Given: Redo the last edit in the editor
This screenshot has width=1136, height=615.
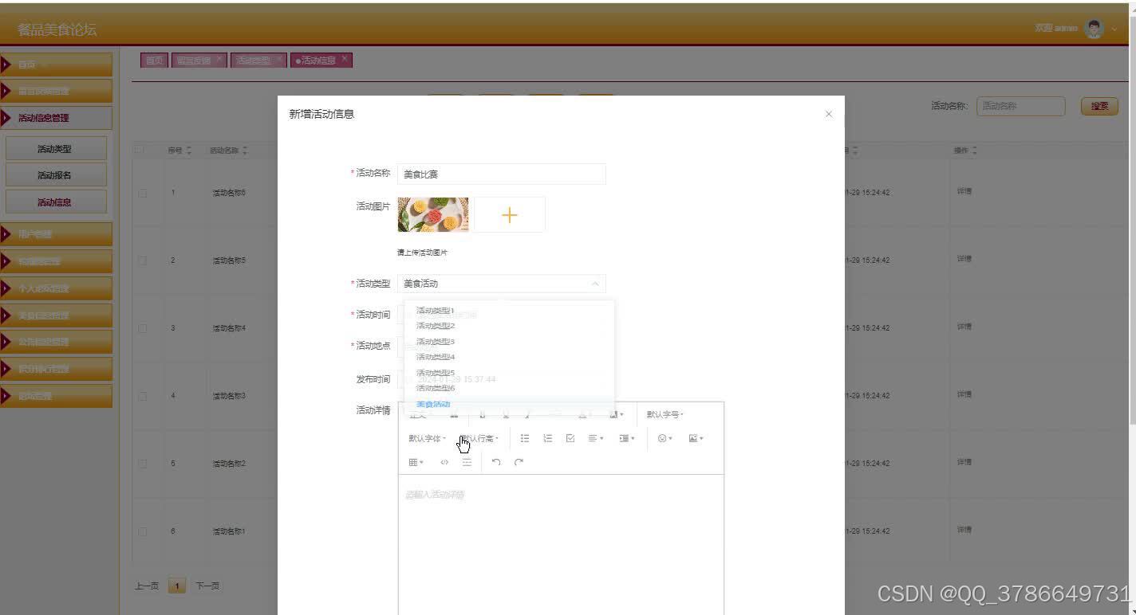Looking at the screenshot, I should coord(519,462).
